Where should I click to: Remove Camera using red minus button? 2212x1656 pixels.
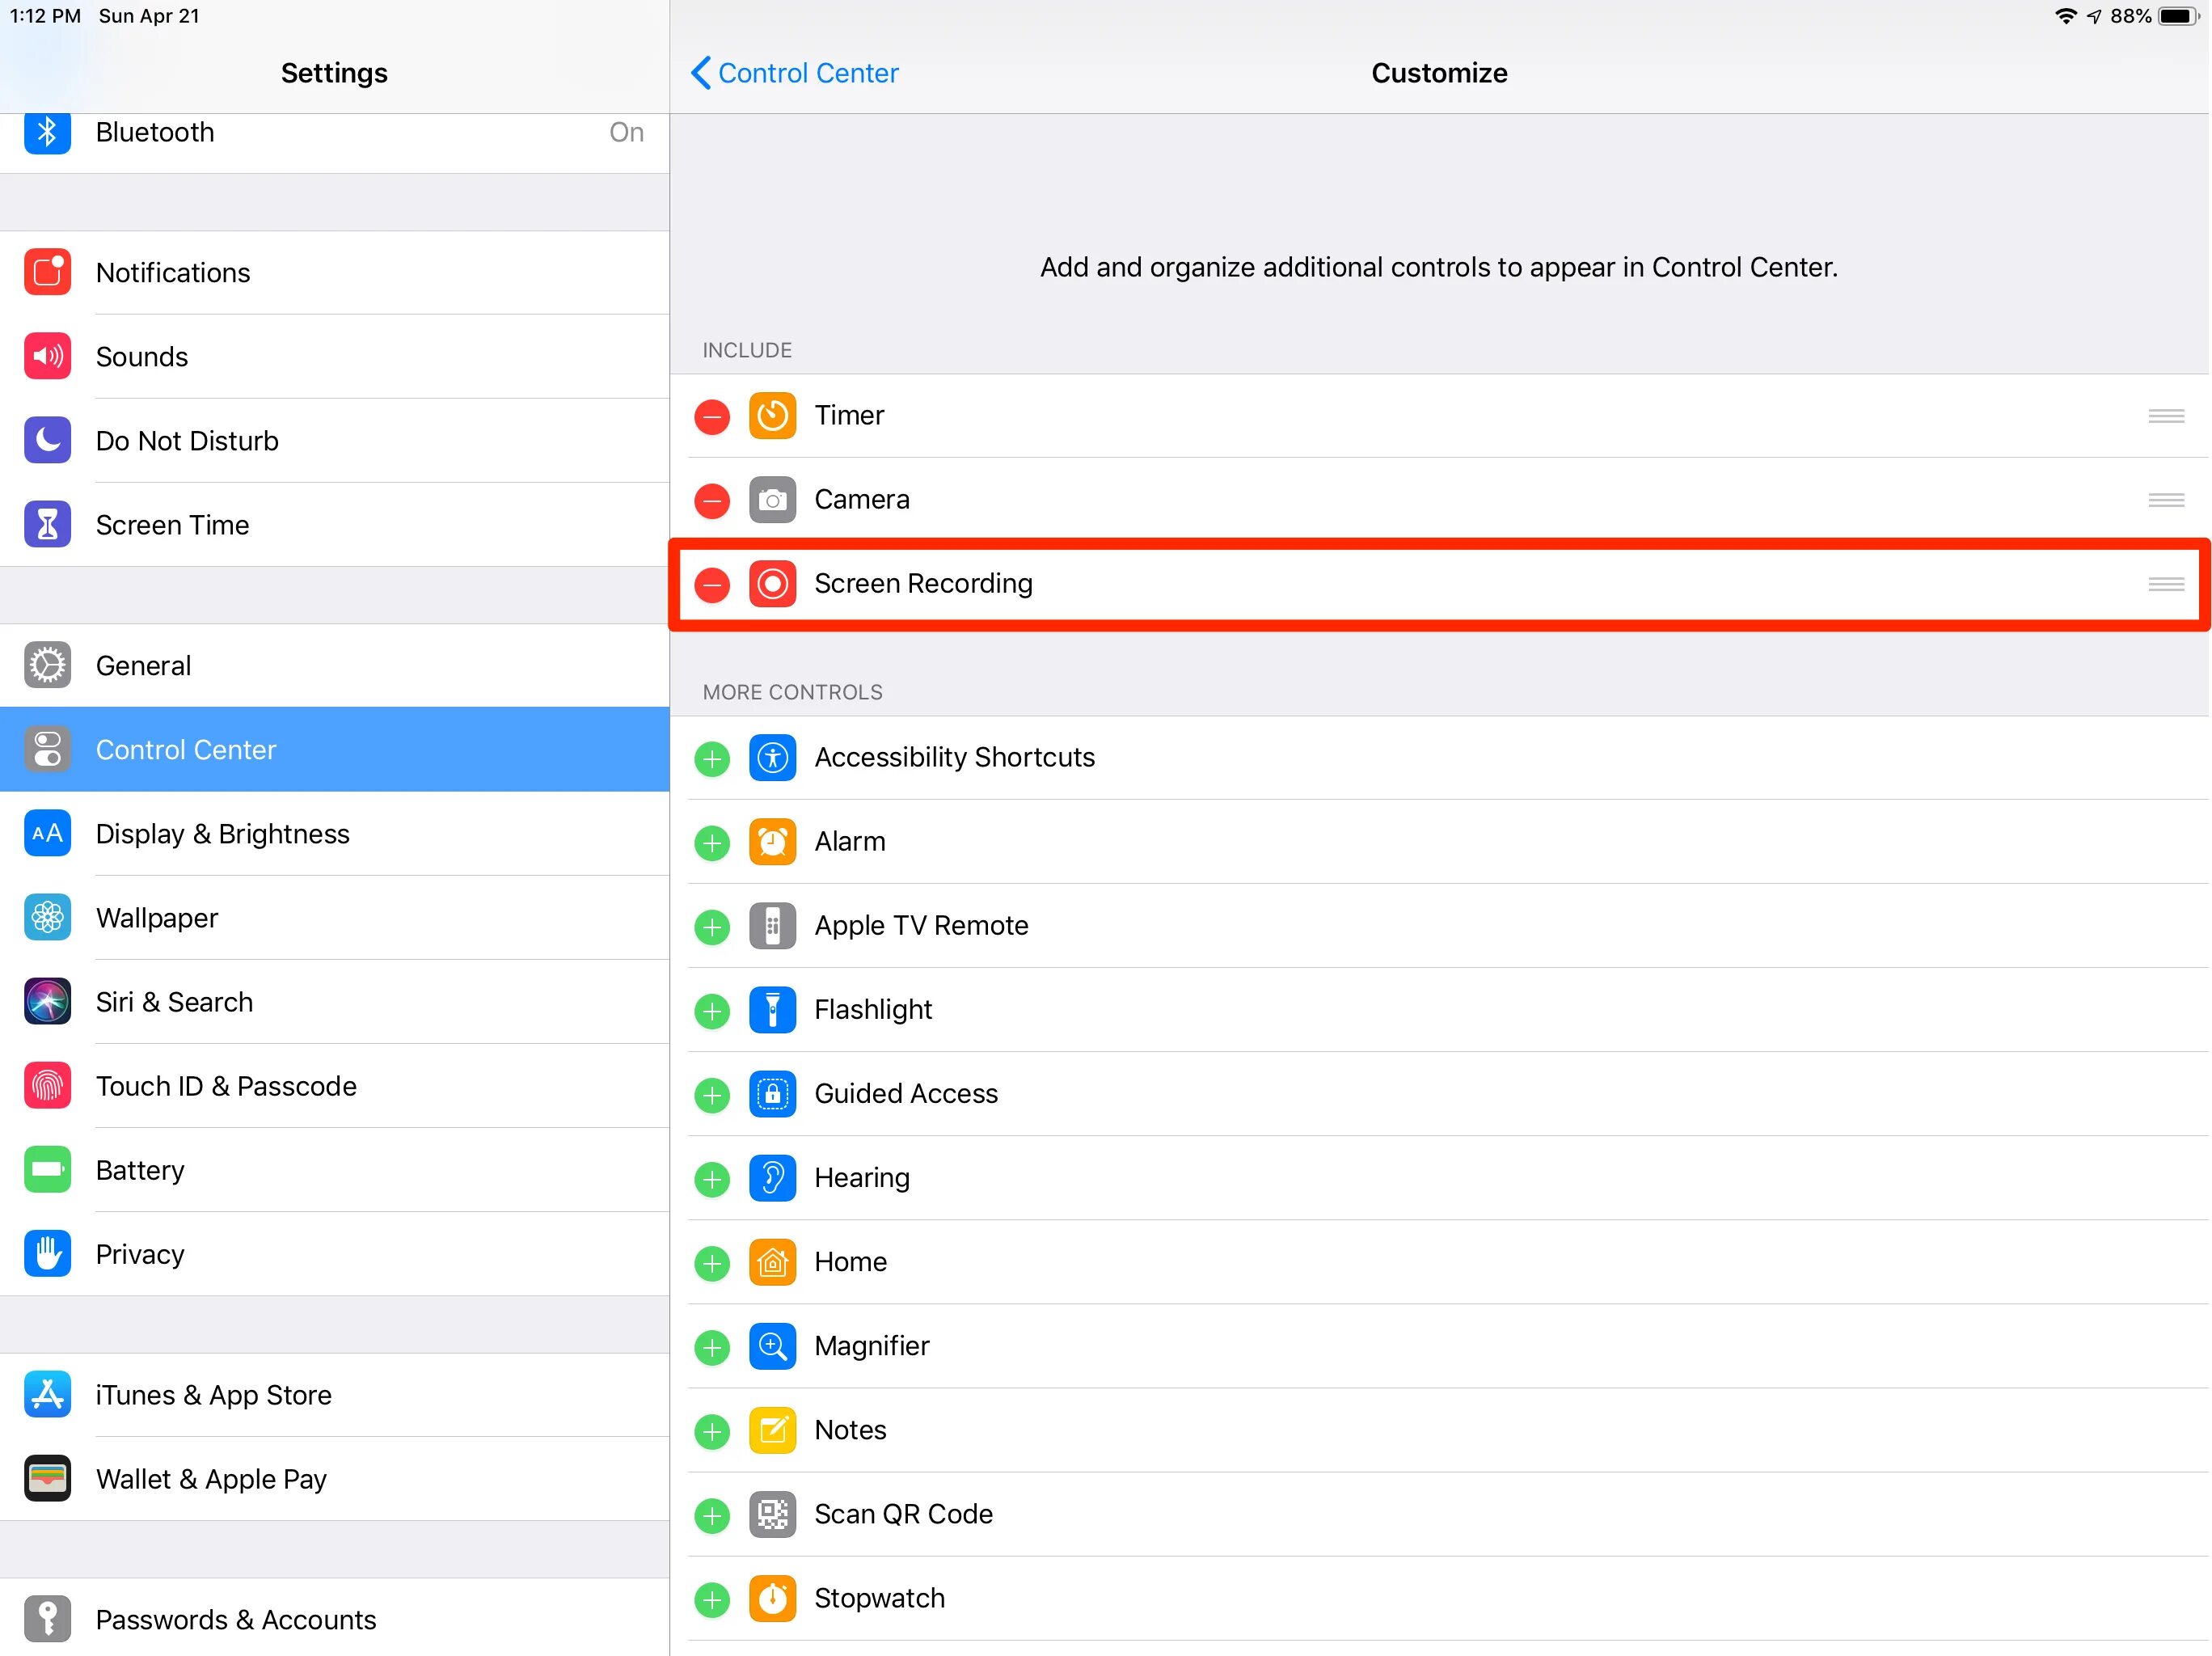(x=712, y=500)
